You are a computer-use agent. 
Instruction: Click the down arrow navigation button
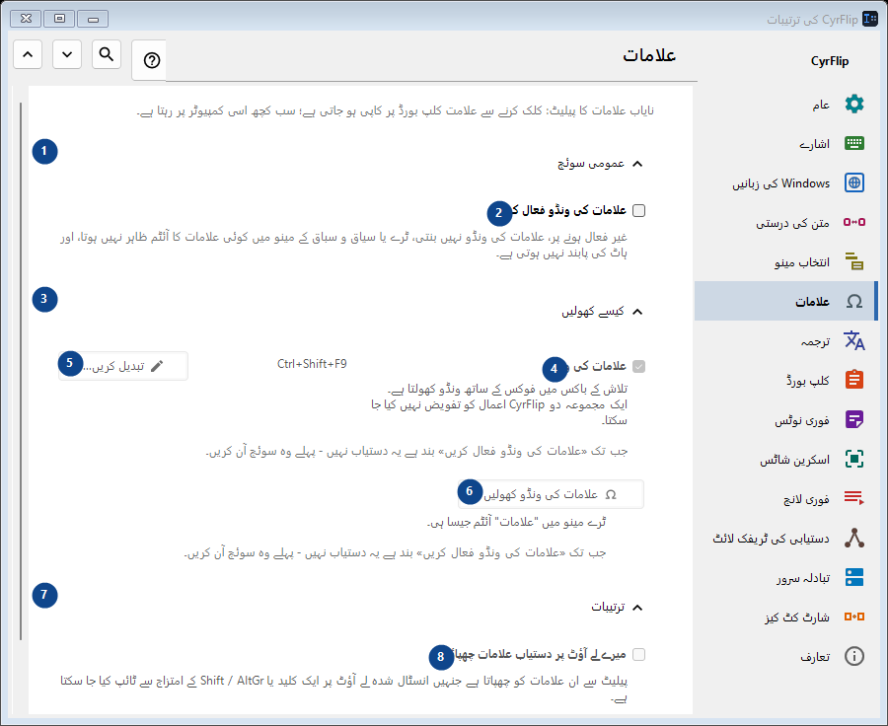(x=67, y=54)
